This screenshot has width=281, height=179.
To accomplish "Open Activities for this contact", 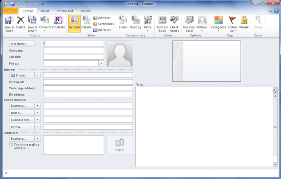I will pos(102,18).
